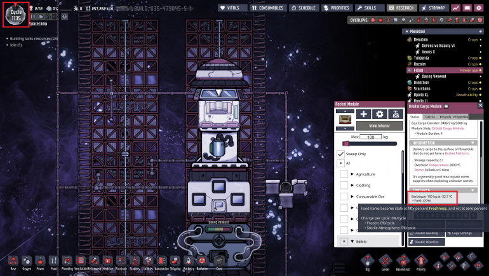Viewport: 489px width, 276px height.
Task: Select the Copy building tool
Action: tap(219, 260)
